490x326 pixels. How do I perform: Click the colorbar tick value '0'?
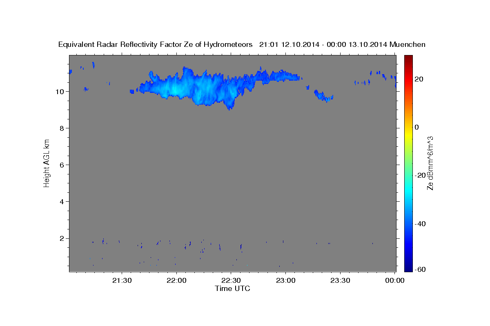click(417, 127)
